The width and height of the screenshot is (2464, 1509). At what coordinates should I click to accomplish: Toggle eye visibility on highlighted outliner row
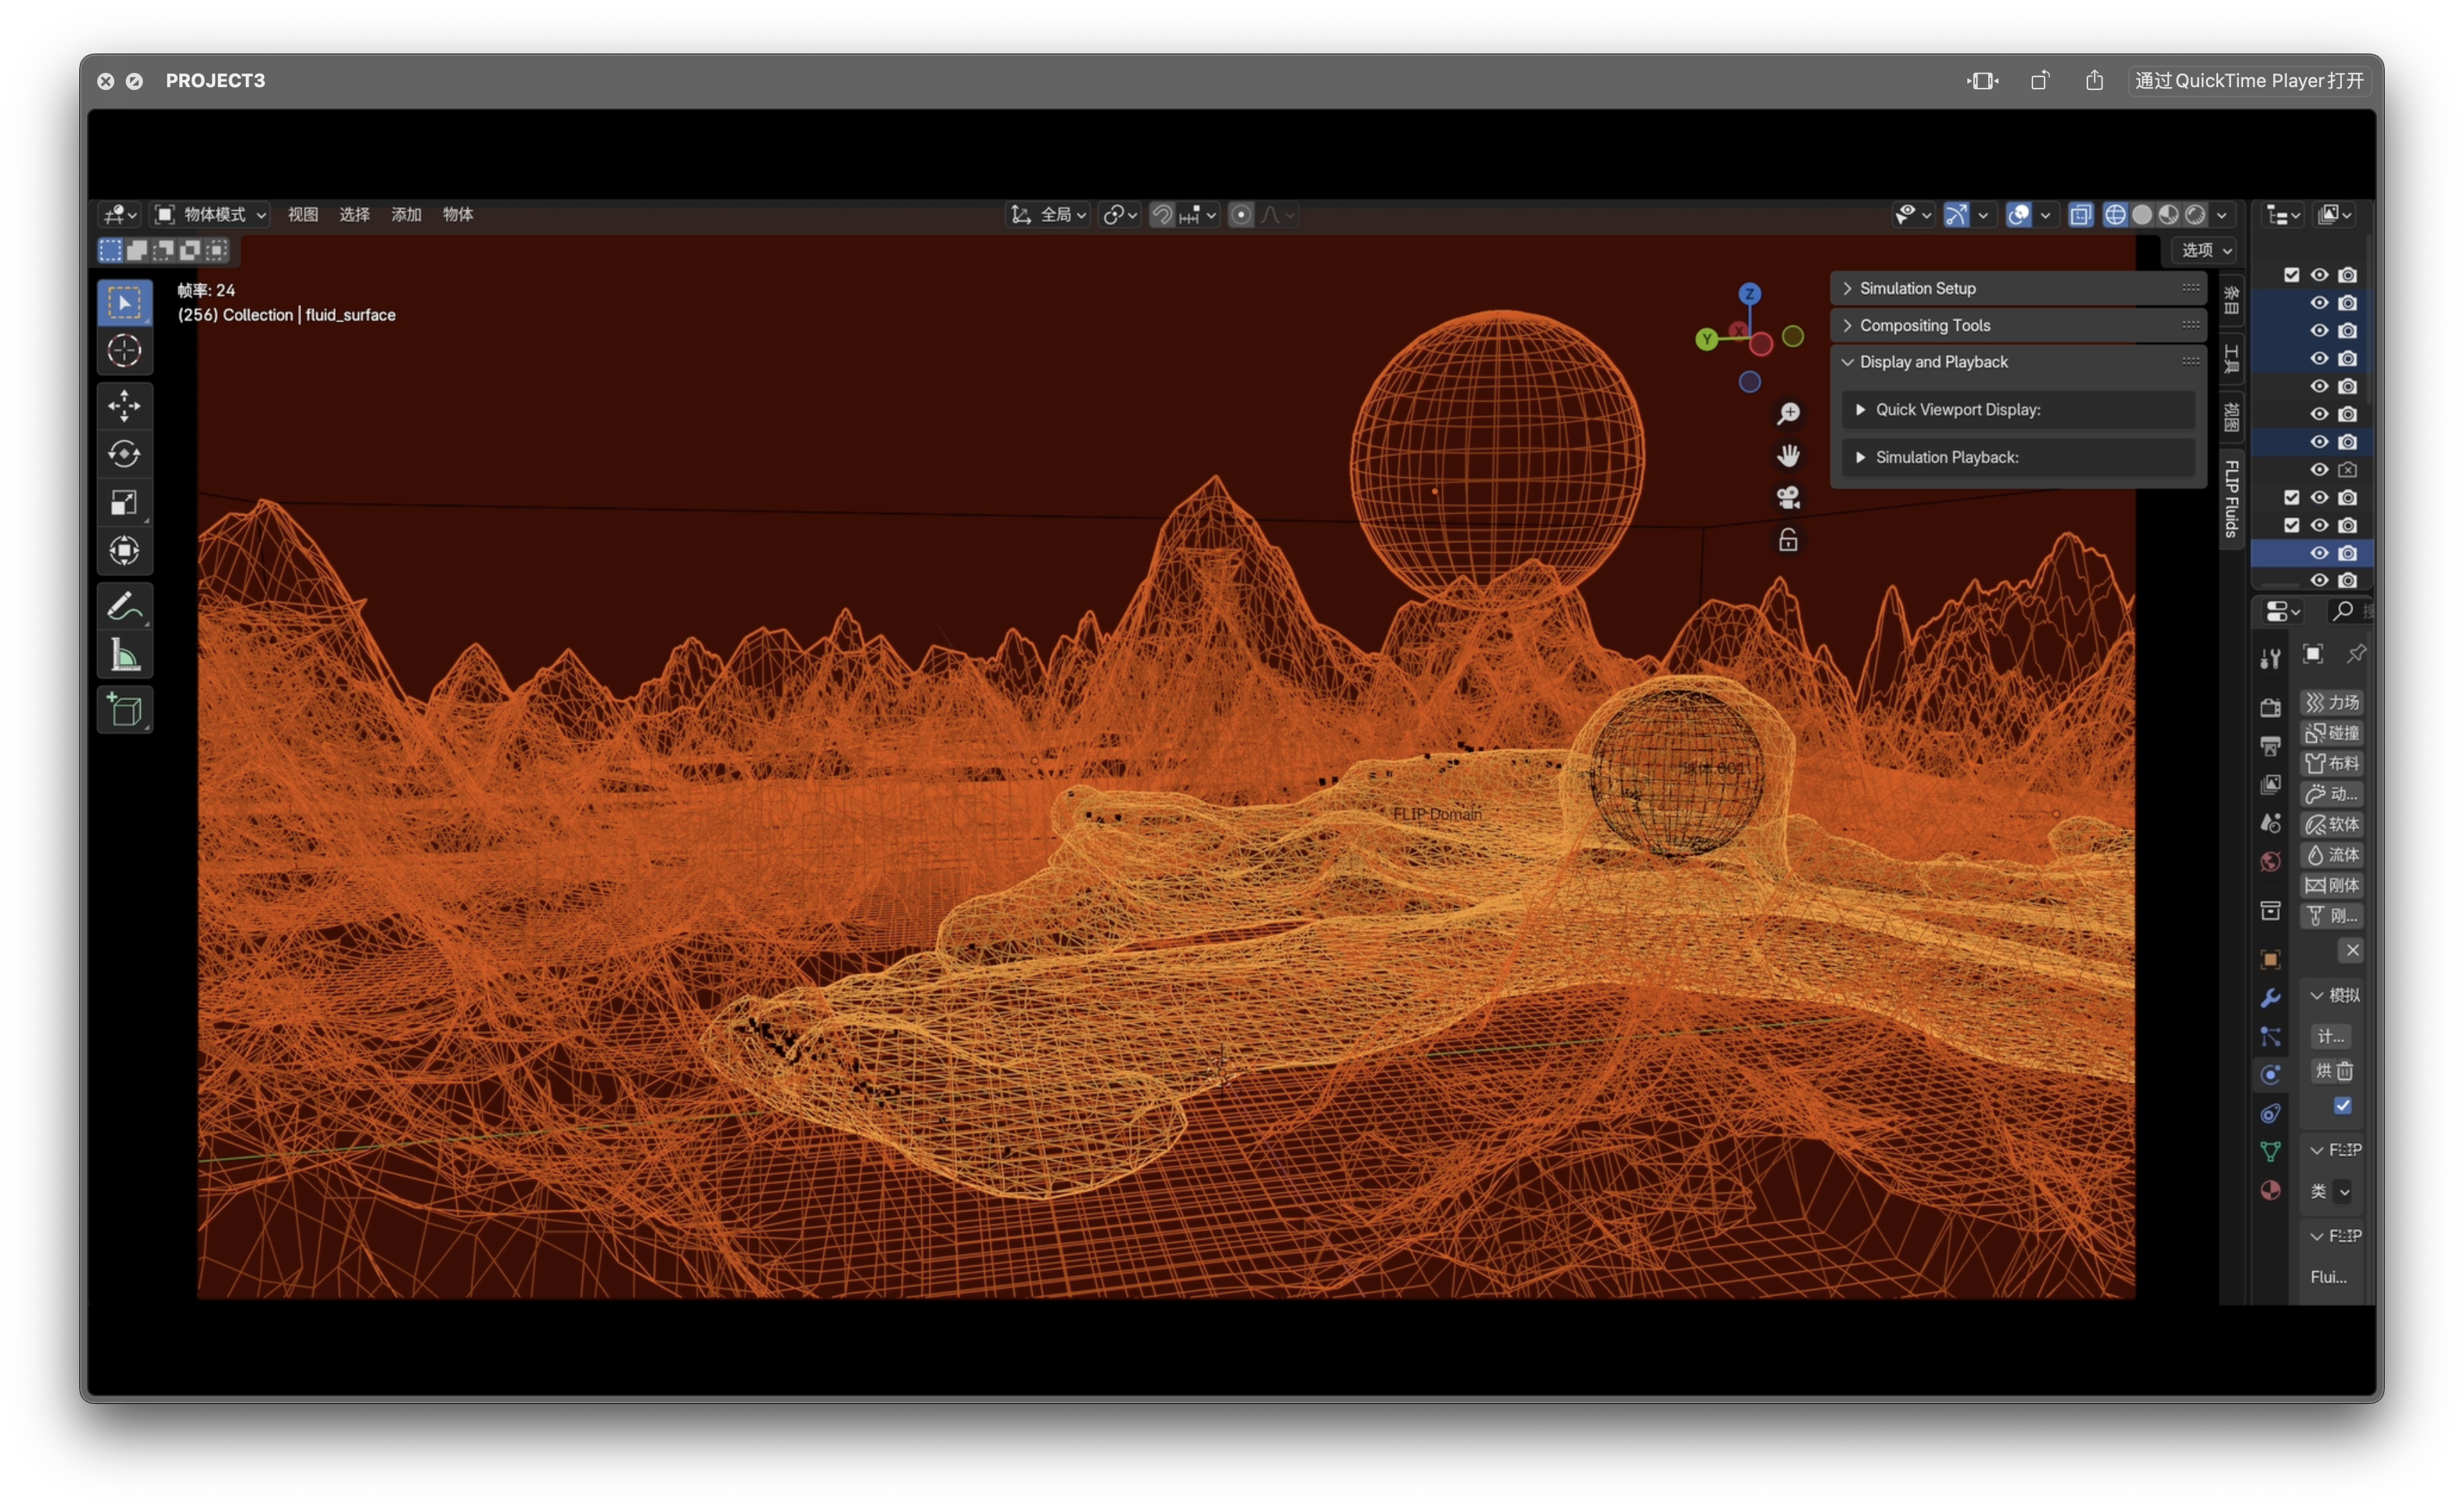click(2319, 553)
